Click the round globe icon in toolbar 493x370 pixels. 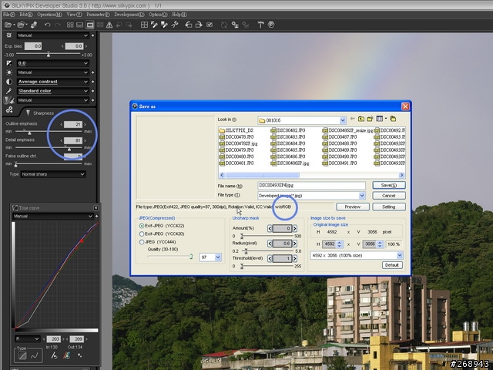point(271,25)
